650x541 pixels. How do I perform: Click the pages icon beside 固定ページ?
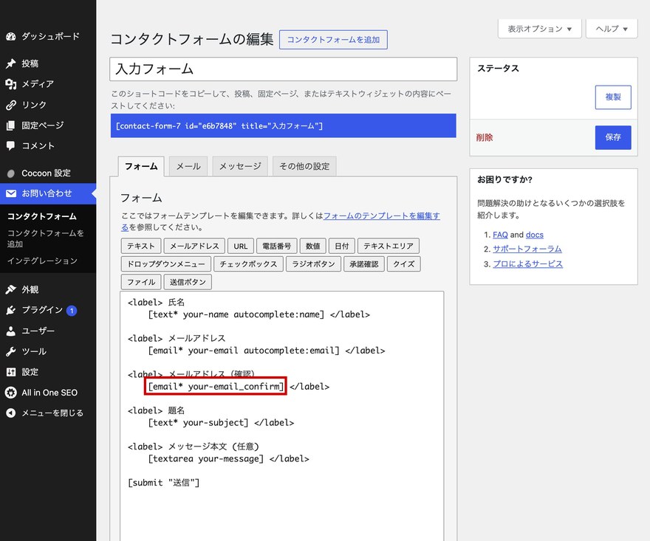pos(11,125)
